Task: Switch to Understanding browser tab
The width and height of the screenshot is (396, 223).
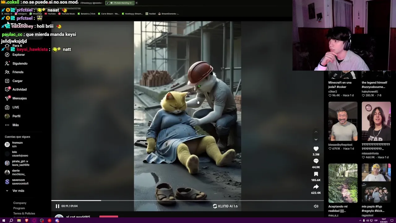Action: tap(120, 3)
